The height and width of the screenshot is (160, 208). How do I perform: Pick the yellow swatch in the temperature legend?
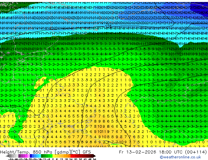coord(53,156)
